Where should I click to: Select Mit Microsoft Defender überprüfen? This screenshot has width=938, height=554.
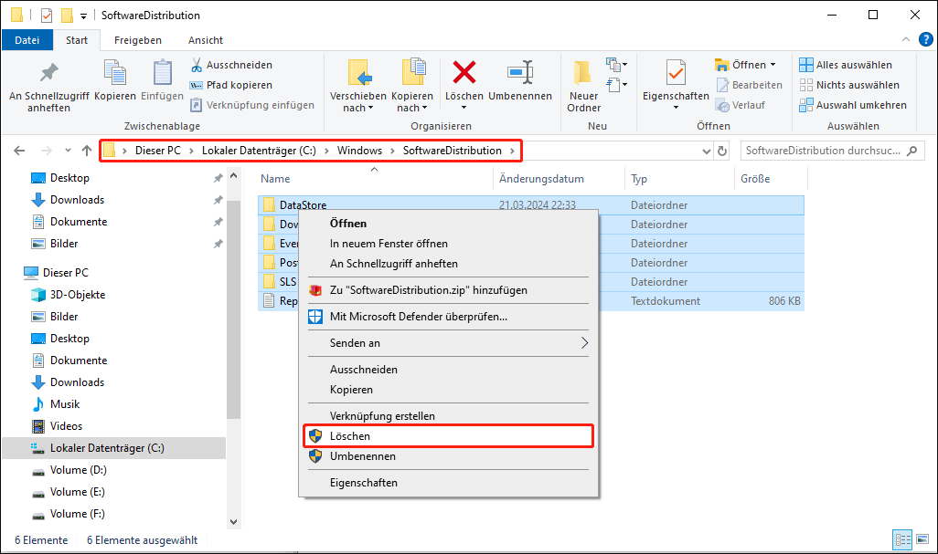(x=447, y=317)
